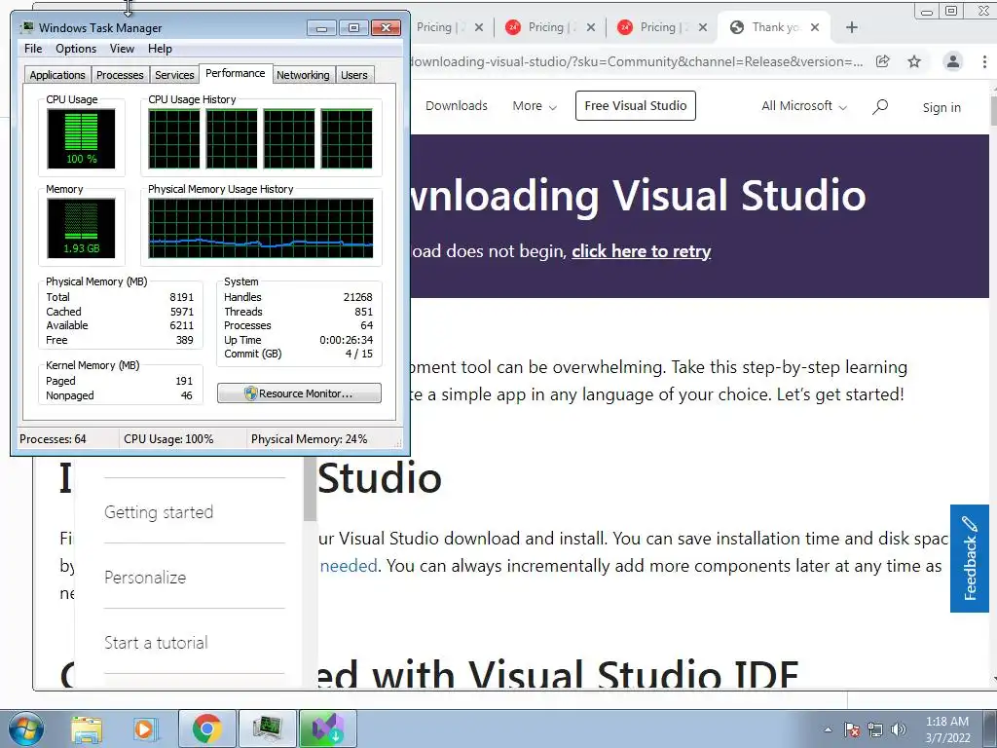Click the CPU Usage 100% gauge
Viewport: 997px width, 748px height.
82,138
